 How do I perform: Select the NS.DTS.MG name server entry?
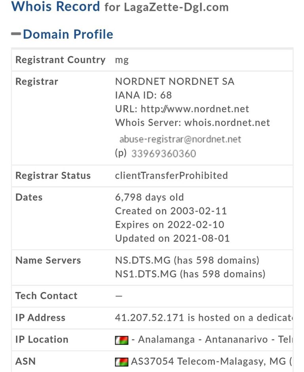pyautogui.click(x=142, y=260)
